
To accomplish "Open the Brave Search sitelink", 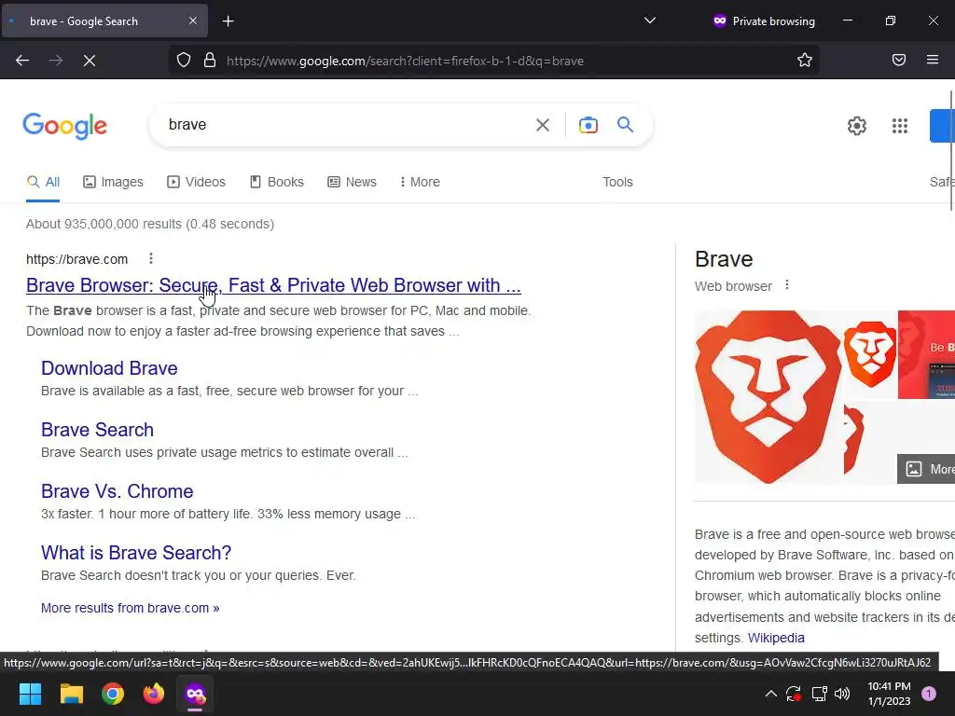I will click(97, 430).
